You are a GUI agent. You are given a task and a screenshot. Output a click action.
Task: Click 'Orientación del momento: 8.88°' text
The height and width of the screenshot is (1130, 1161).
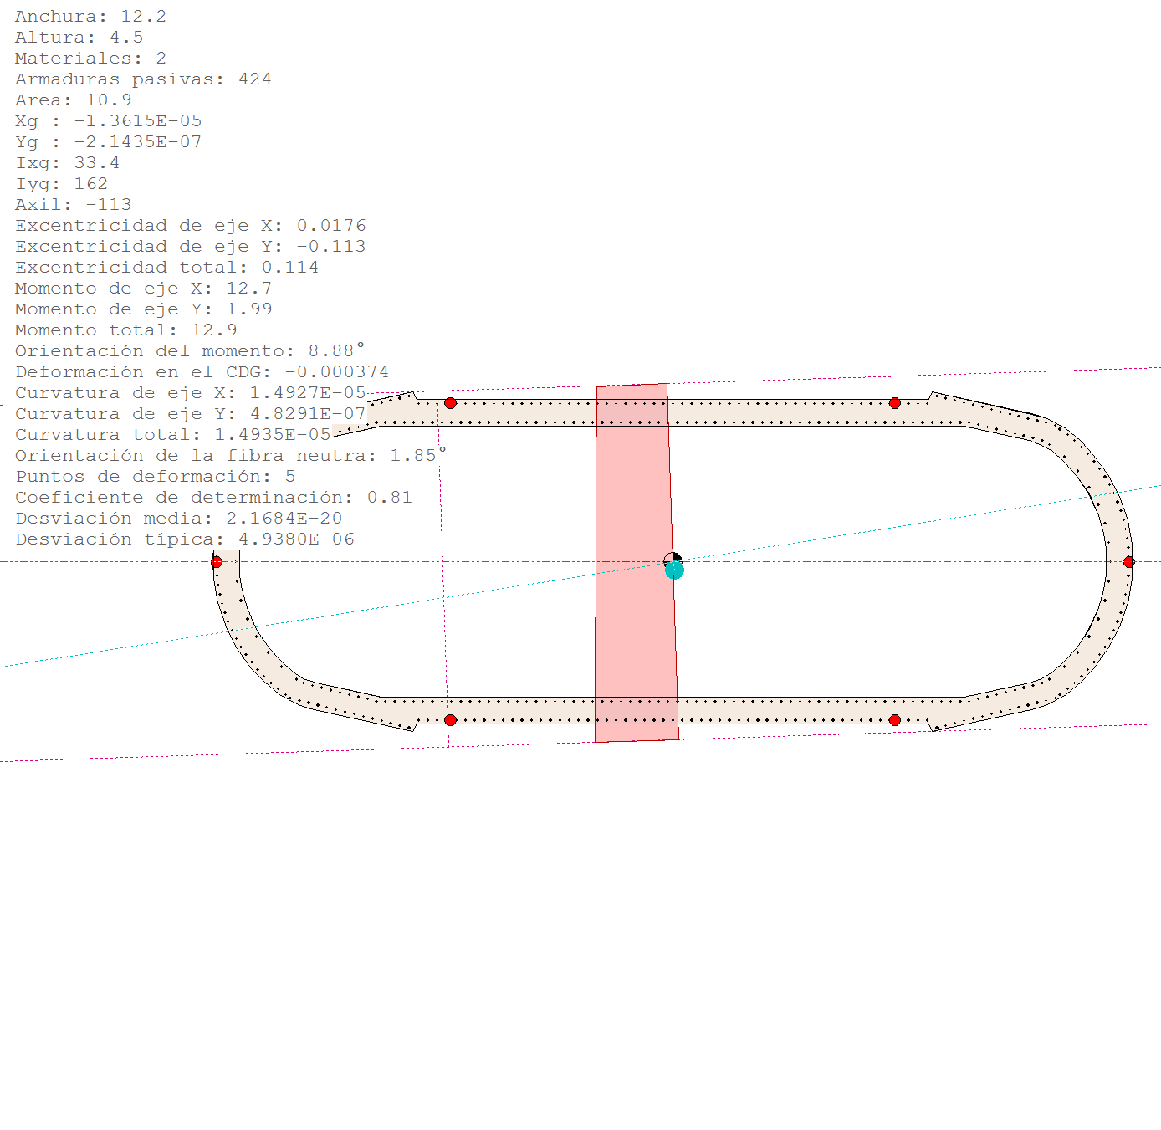[x=190, y=351]
